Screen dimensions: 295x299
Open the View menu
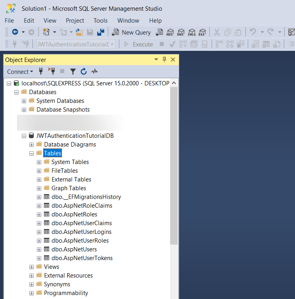pyautogui.click(x=50, y=20)
